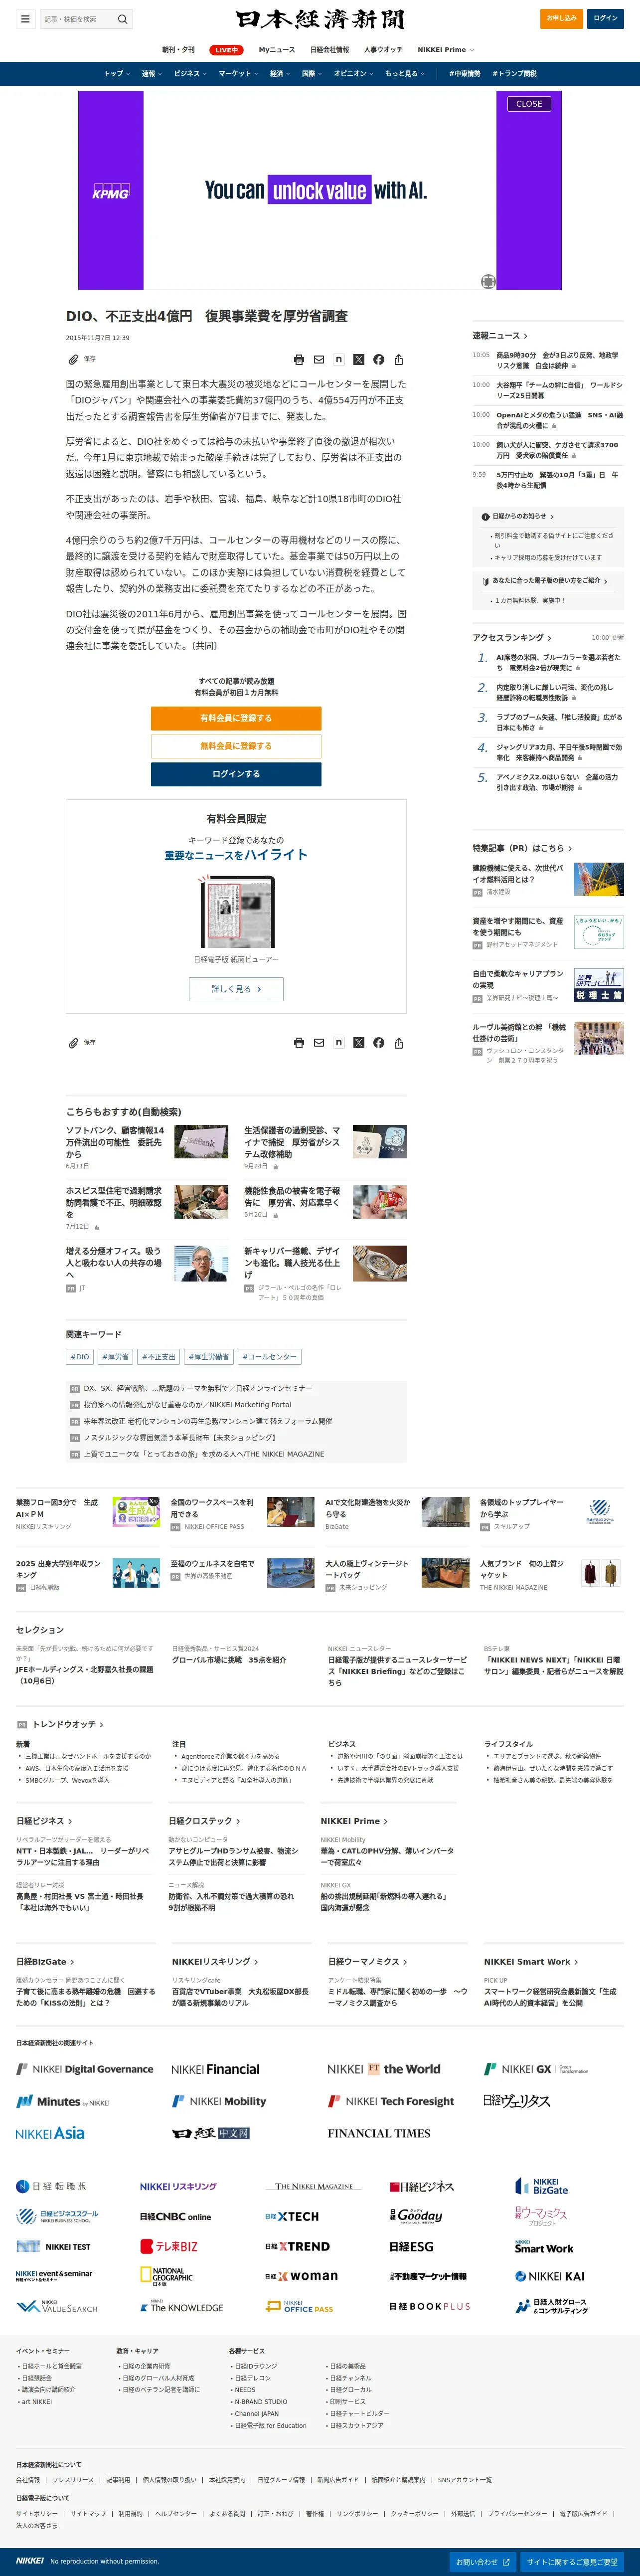Click the orange お申し込み button

561,18
